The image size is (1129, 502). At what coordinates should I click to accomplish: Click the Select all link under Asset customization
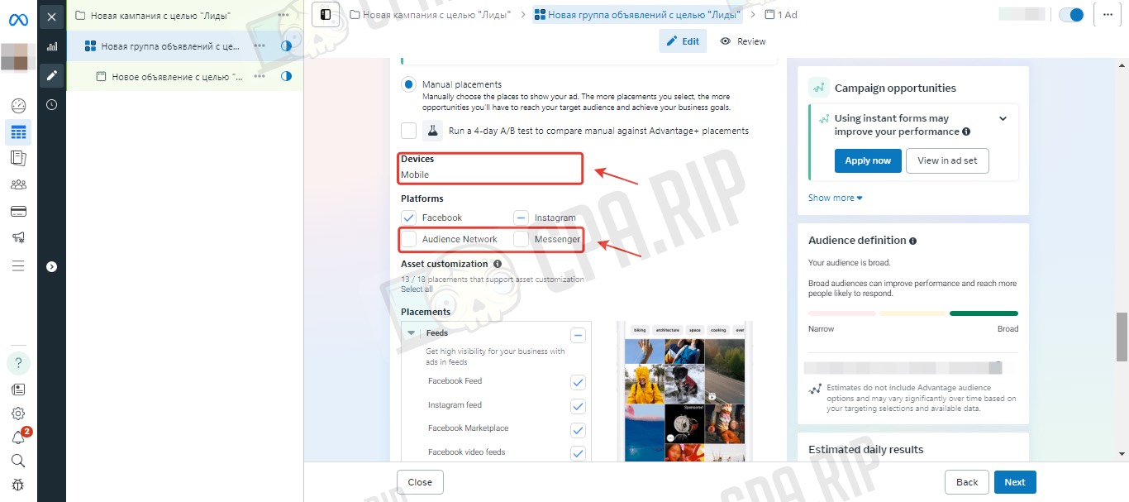417,289
